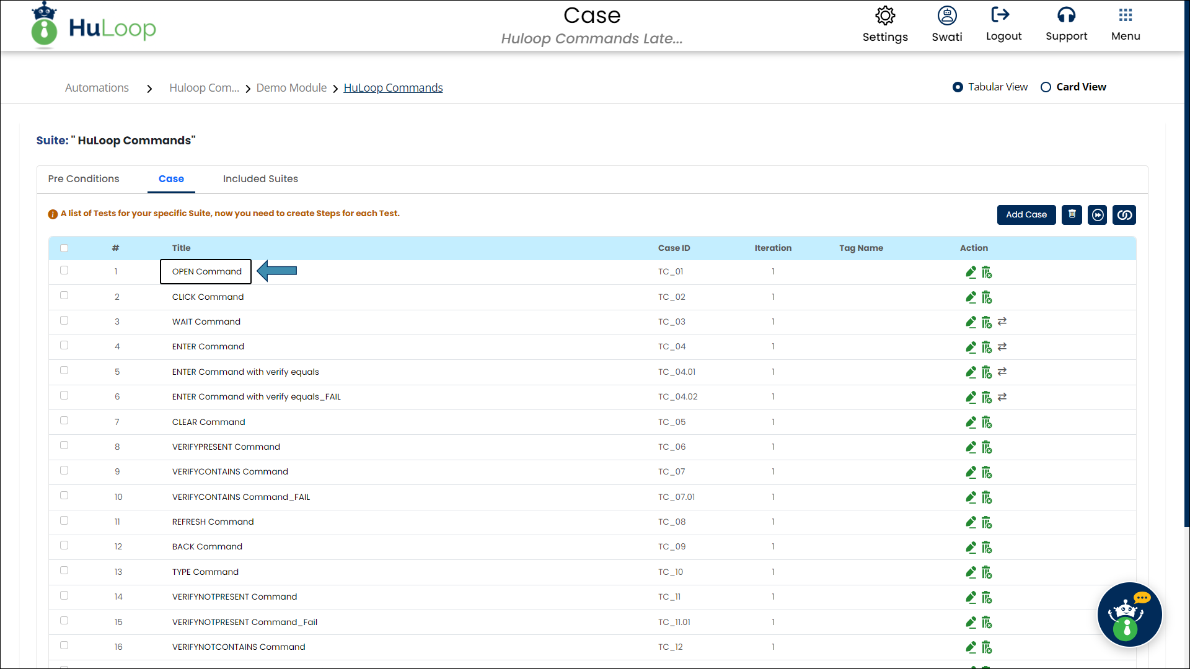Click swap arrows icon for TC_04.01 row
Screen dimensions: 1190x669
[x=1002, y=372]
